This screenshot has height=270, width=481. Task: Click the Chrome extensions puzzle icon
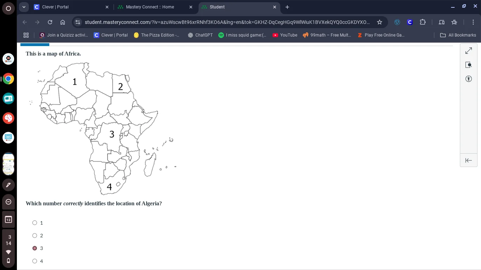(x=423, y=22)
